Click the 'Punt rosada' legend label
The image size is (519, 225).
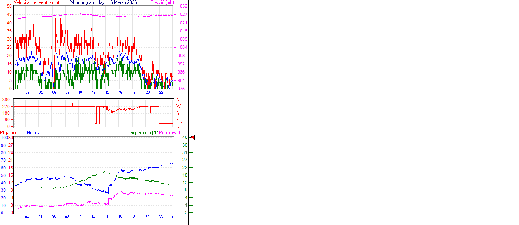(171, 133)
